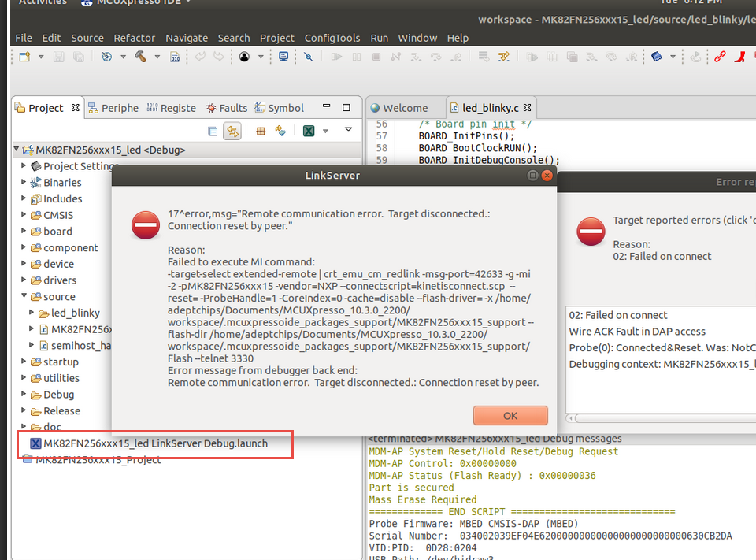The height and width of the screenshot is (560, 756).
Task: Switch to the Faults tab
Action: click(227, 108)
